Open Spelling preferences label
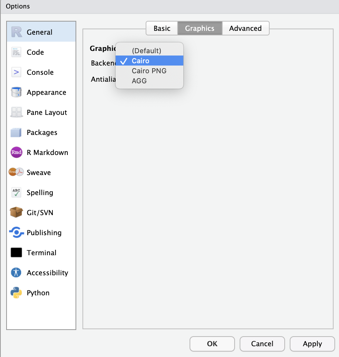 click(40, 193)
